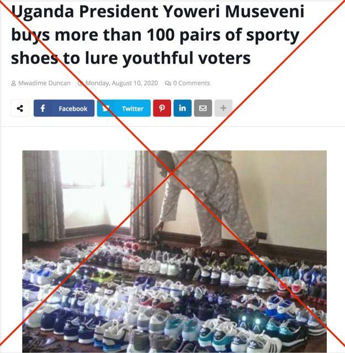Pin article via Pinterest icon
This screenshot has width=345, height=353.
tap(162, 108)
